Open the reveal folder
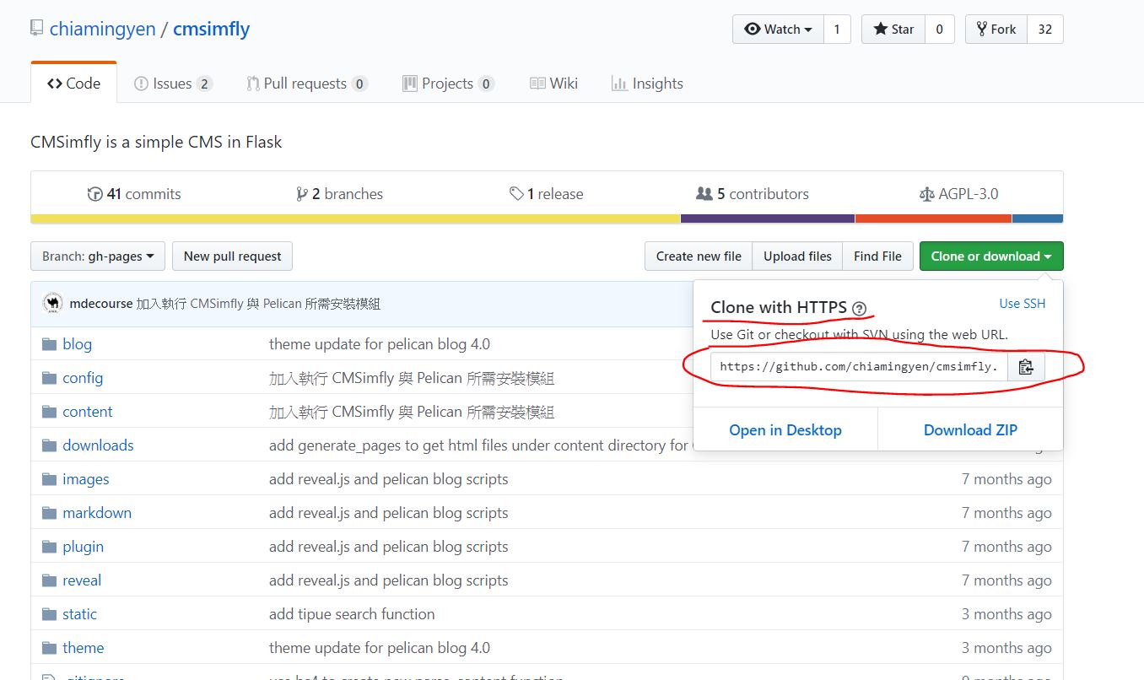 (x=82, y=580)
